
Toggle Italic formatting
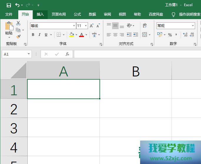39,35
